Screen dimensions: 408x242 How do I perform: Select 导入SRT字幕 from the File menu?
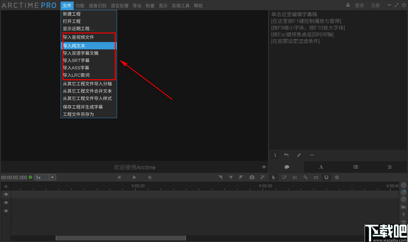pos(76,60)
